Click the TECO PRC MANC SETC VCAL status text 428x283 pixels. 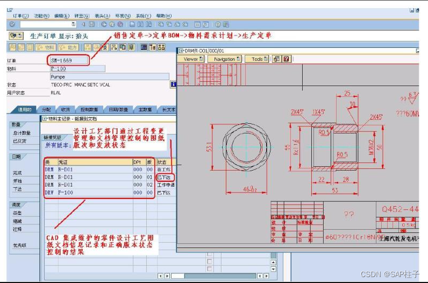tap(81, 84)
